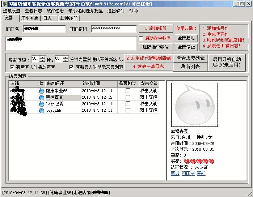Choose 最小化到任务托盘 from menu bar
The image size is (253, 197).
click(x=85, y=11)
